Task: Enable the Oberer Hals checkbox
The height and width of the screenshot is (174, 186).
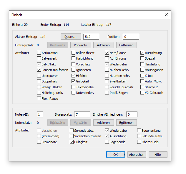Action: [x=139, y=142]
